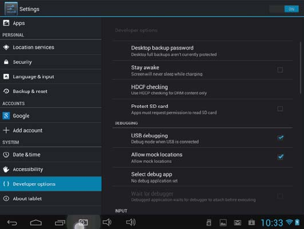
Task: Toggle the Wait for debugger checkbox
Action: tap(280, 196)
